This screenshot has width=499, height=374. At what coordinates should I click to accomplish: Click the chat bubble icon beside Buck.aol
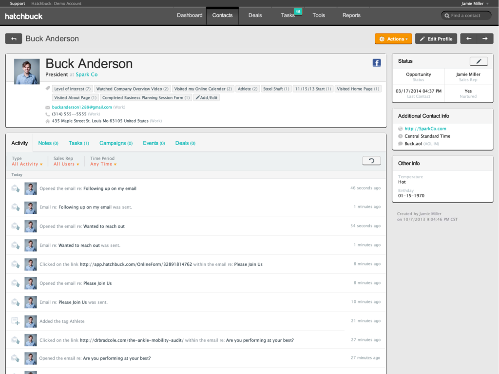(401, 144)
